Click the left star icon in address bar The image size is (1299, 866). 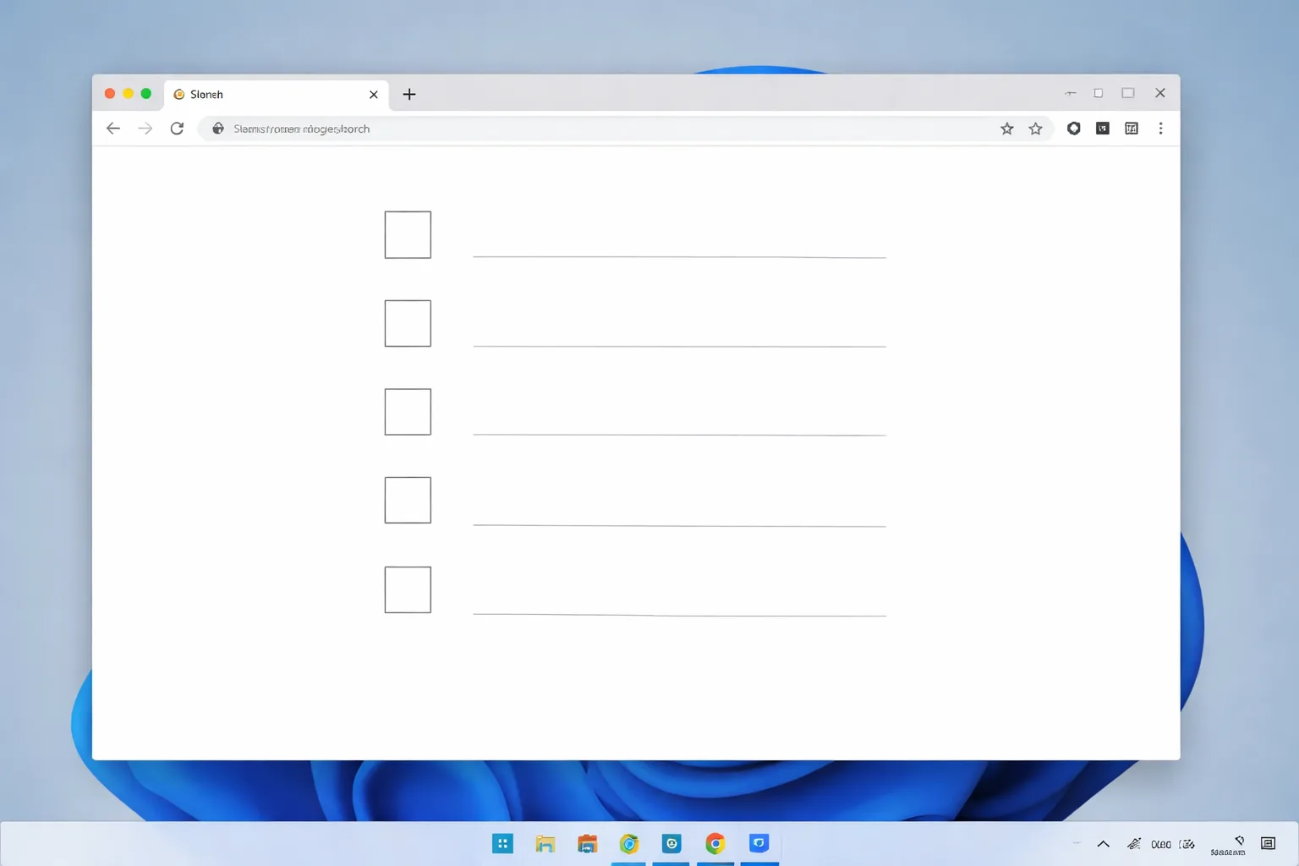[1006, 129]
